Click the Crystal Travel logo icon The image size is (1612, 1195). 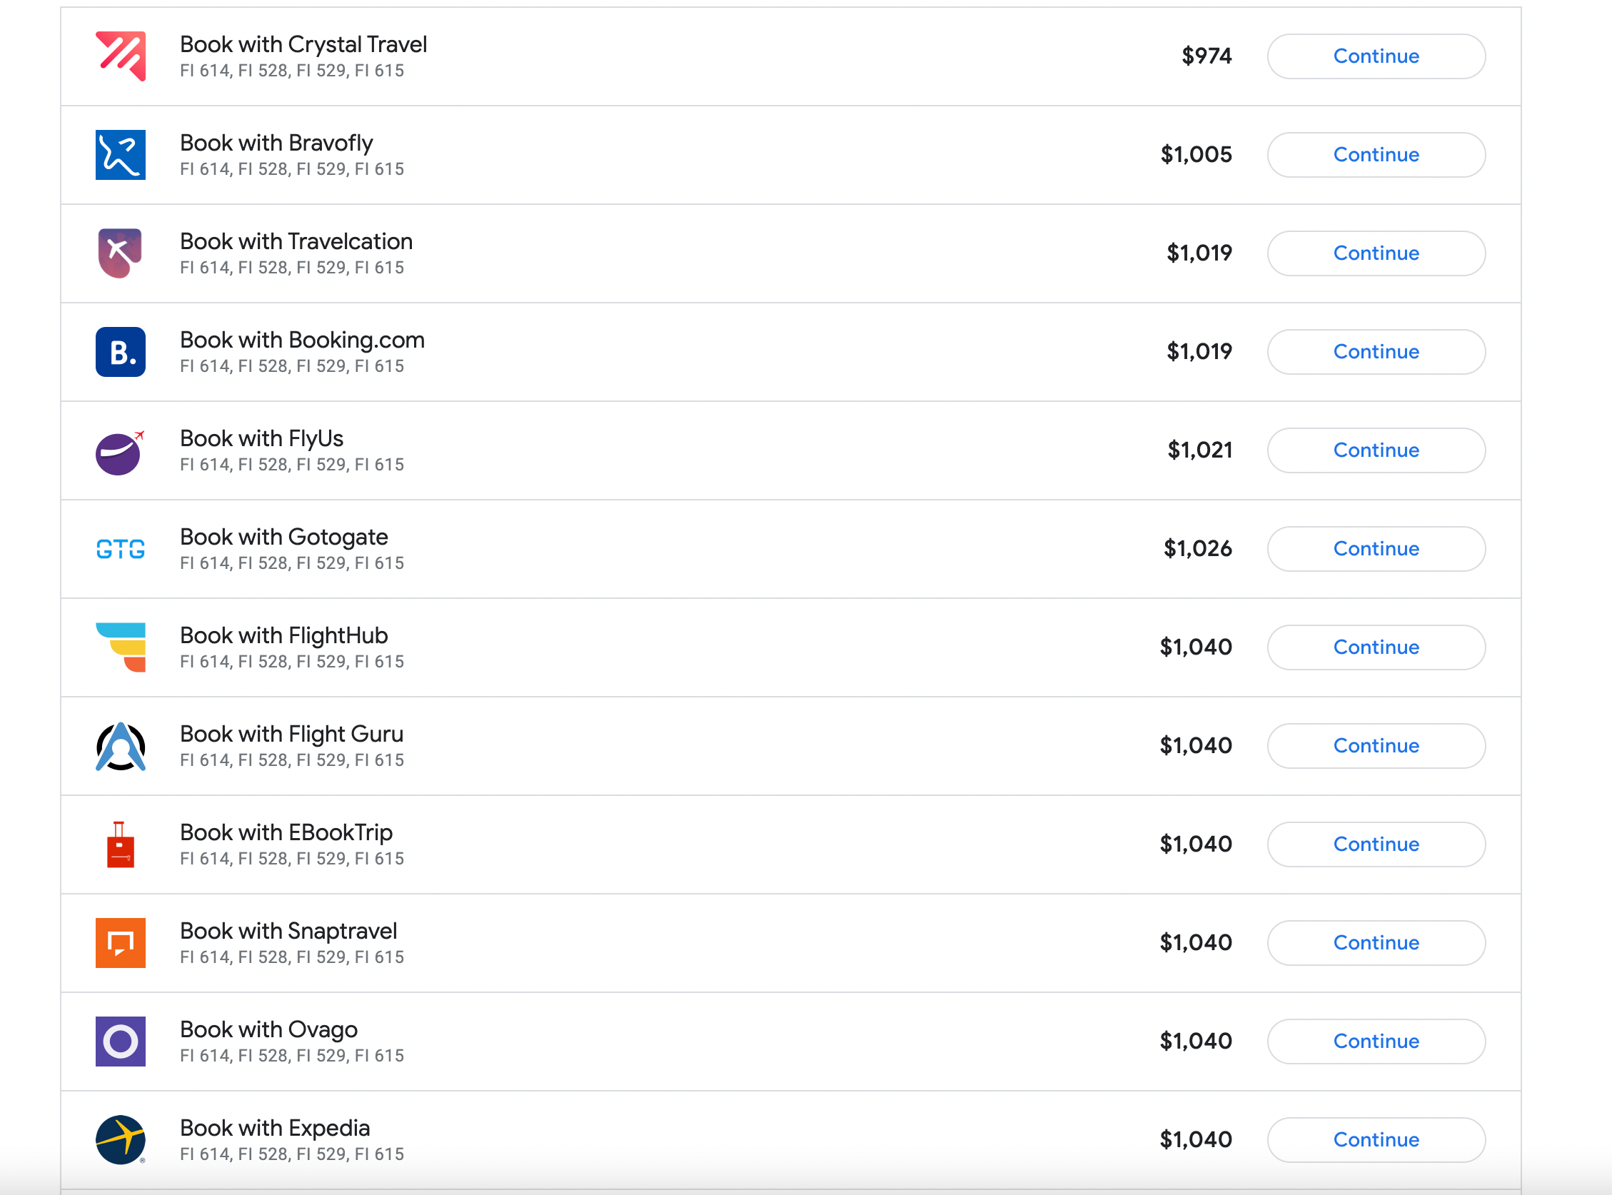click(120, 56)
